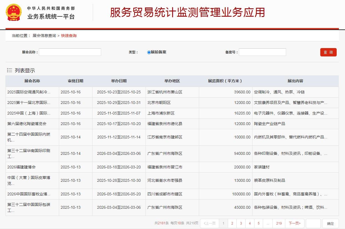Viewport: 345px width, 229px height.
Task: Click the 备案号 input field
Action: click(262, 52)
